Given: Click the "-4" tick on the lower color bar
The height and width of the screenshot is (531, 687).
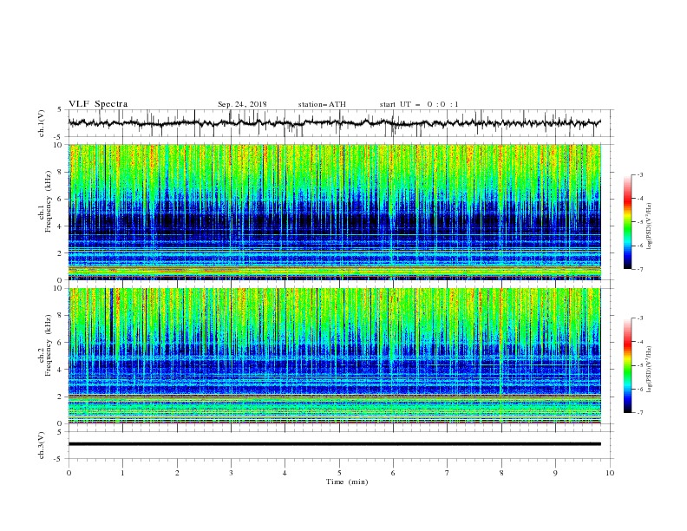Looking at the screenshot, I should coord(639,342).
